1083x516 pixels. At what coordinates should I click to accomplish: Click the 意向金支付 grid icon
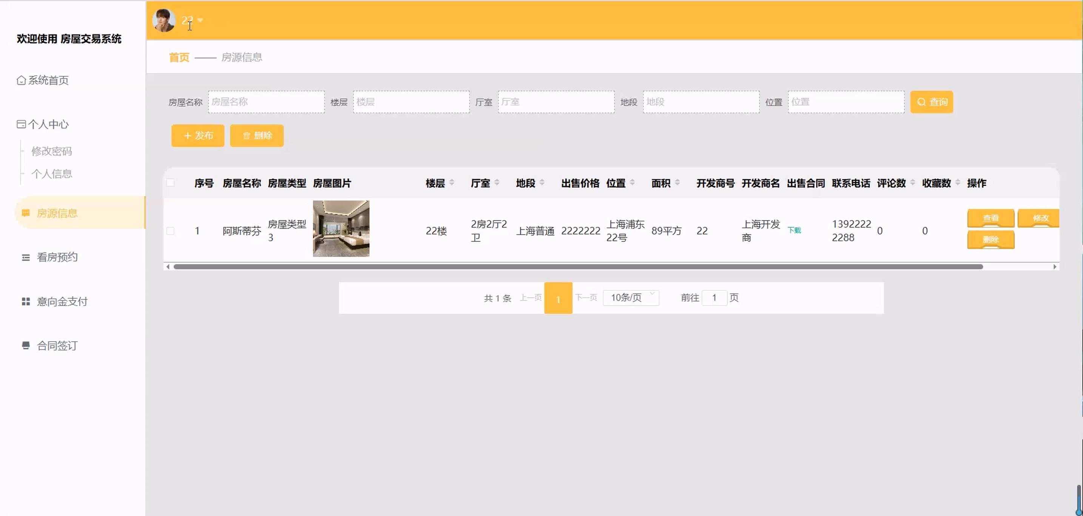(26, 301)
